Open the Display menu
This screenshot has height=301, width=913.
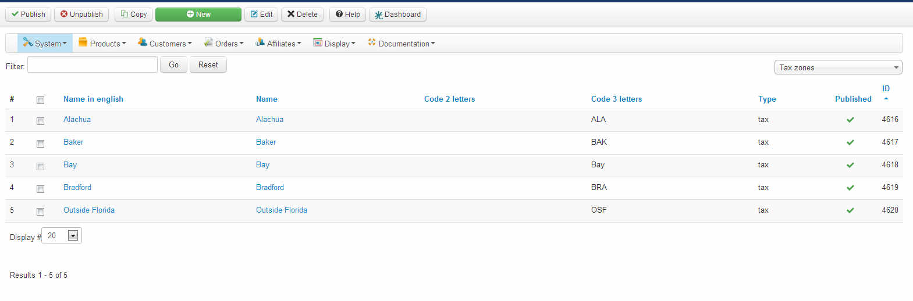pos(334,43)
